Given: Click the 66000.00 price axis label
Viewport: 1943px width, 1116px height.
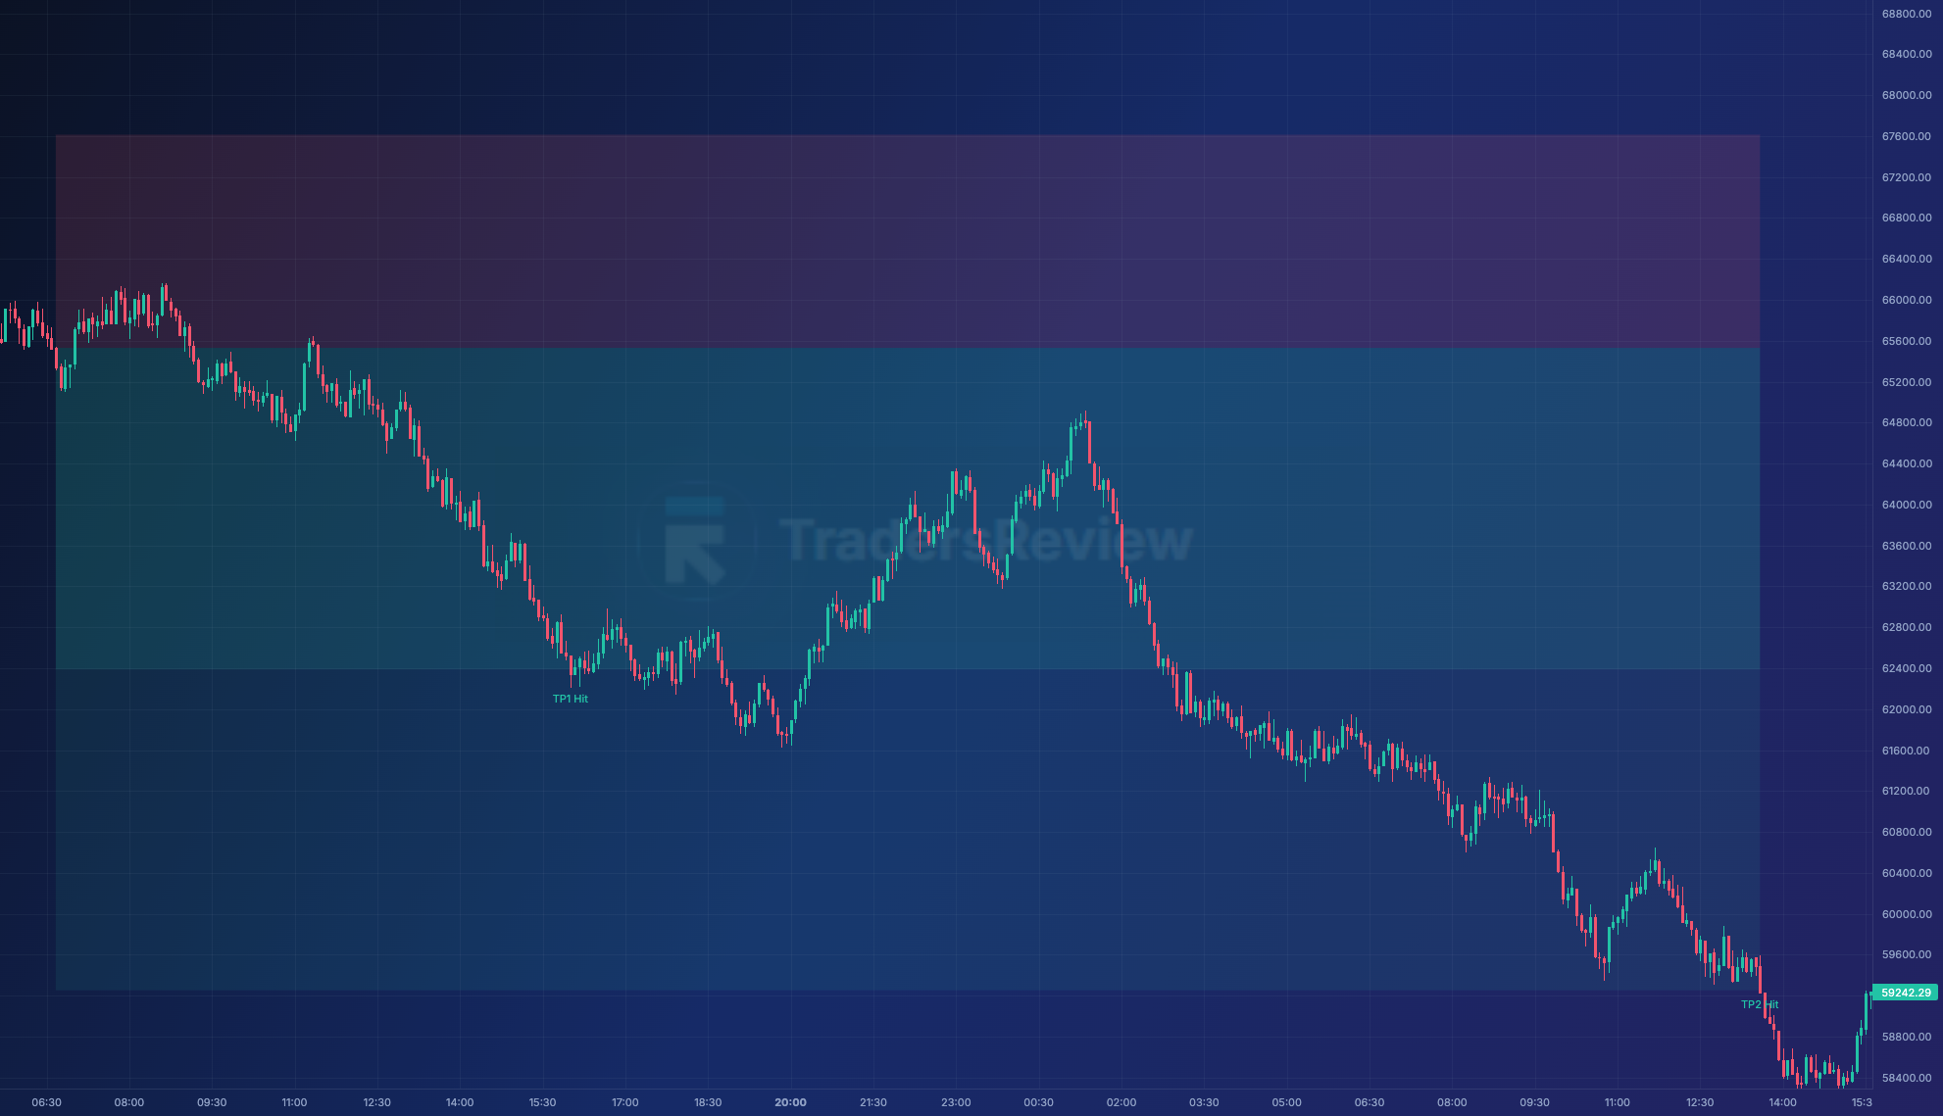Looking at the screenshot, I should click(x=1907, y=300).
